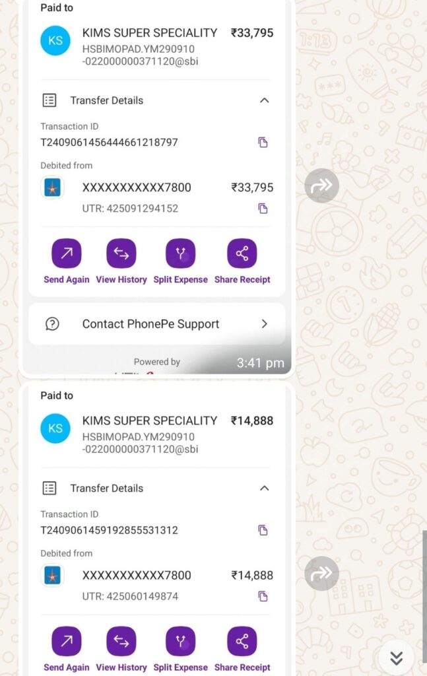Open View History on the ₹33,795 receipt

coord(121,254)
